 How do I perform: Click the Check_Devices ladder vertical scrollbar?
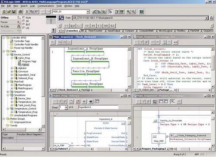[129, 68]
